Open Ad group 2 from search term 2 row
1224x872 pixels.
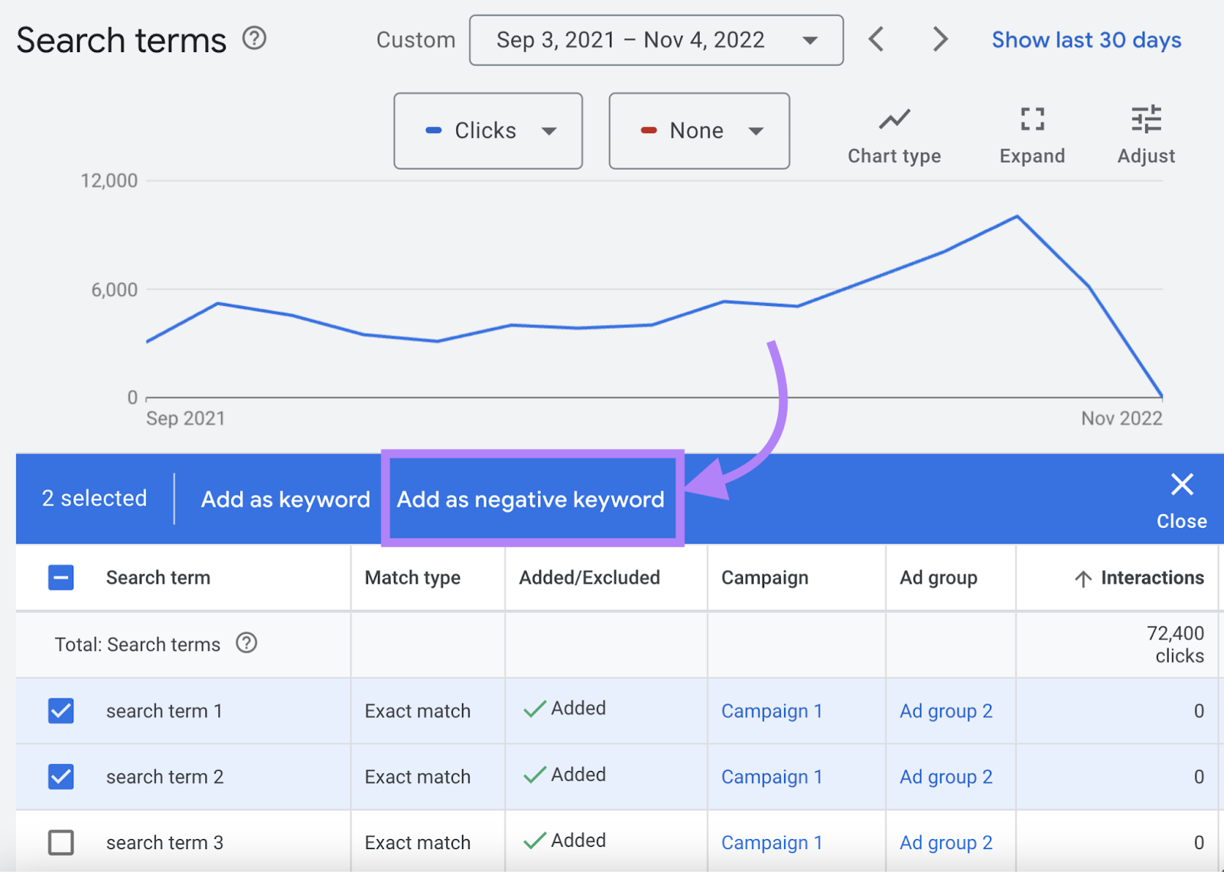(946, 776)
